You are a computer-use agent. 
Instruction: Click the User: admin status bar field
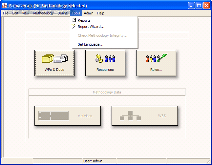[x=99, y=161]
